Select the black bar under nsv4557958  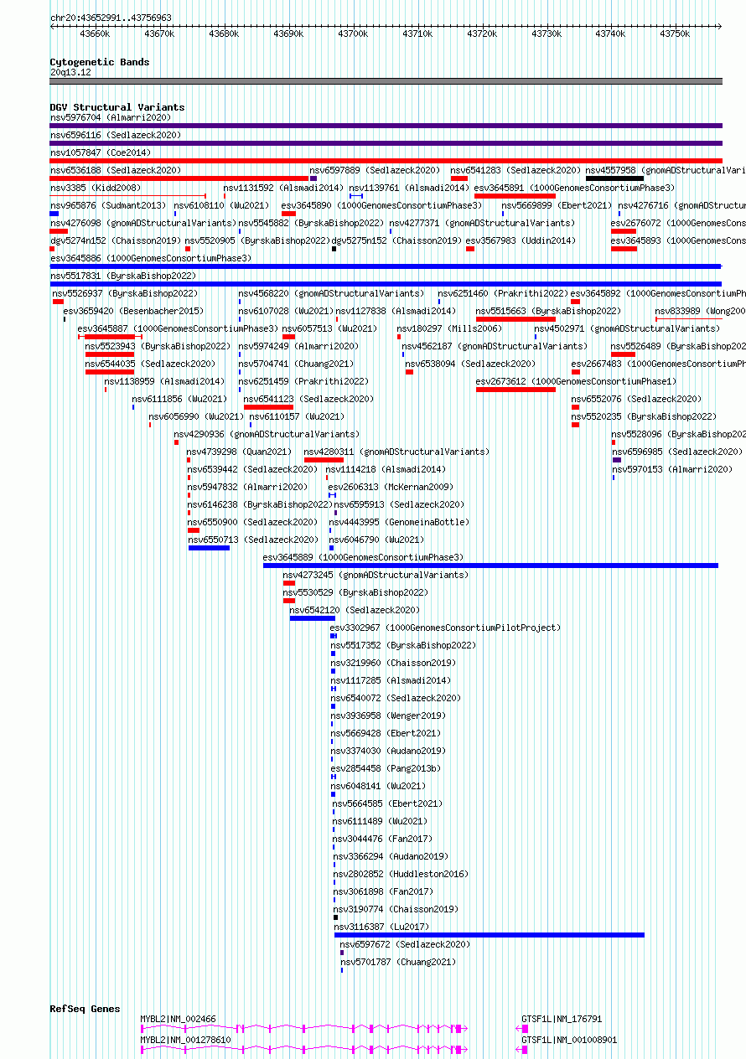614,178
